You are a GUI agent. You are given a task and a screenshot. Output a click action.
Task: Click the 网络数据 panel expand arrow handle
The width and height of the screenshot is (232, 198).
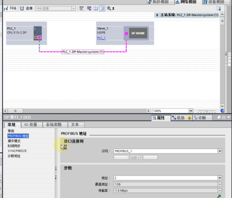(226, 55)
